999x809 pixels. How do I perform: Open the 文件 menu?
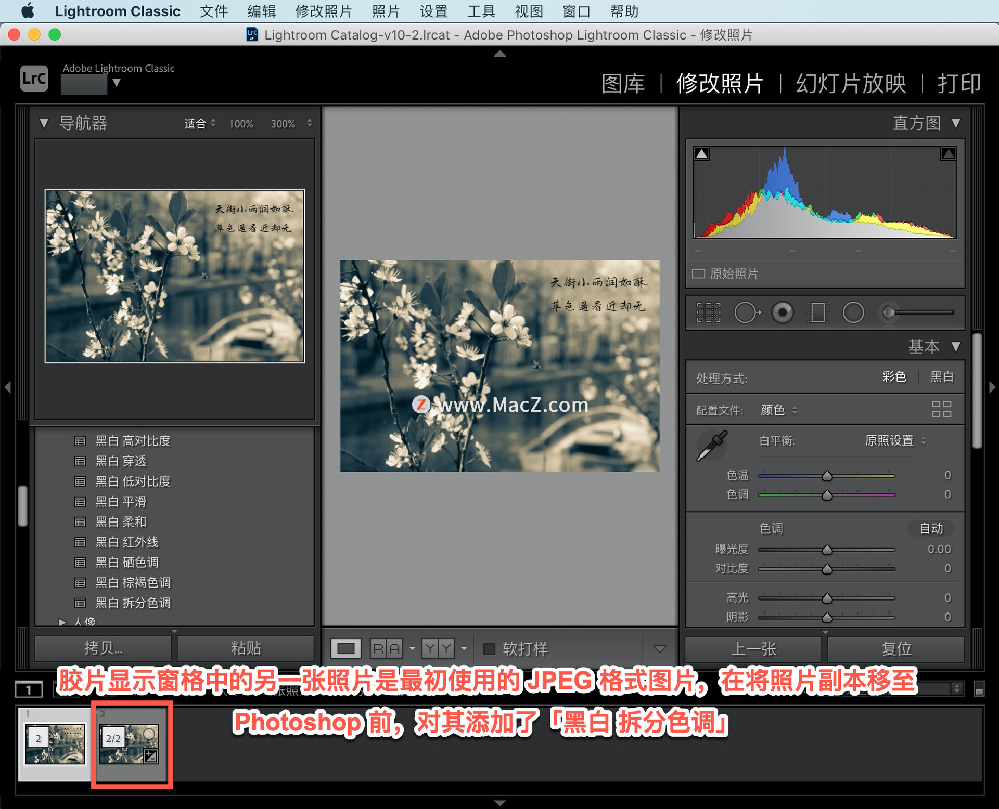point(214,11)
